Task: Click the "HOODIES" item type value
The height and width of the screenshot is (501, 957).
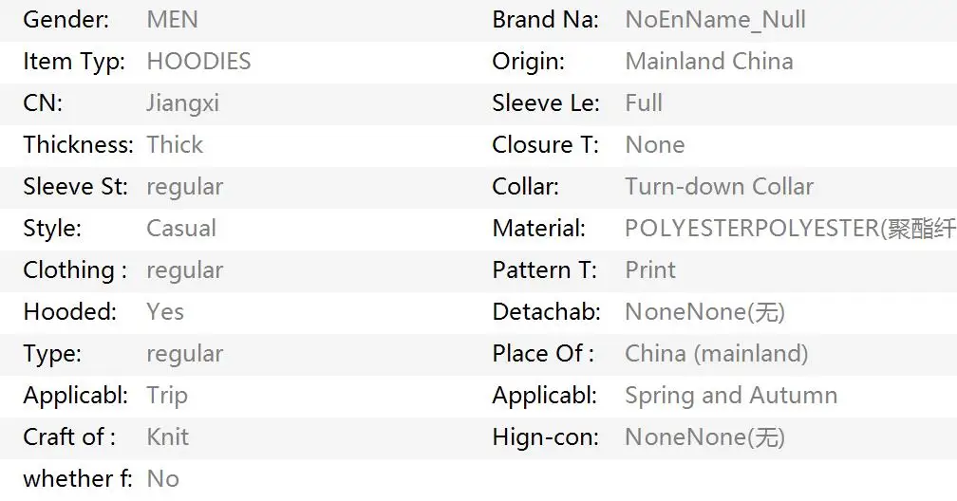Action: point(198,62)
